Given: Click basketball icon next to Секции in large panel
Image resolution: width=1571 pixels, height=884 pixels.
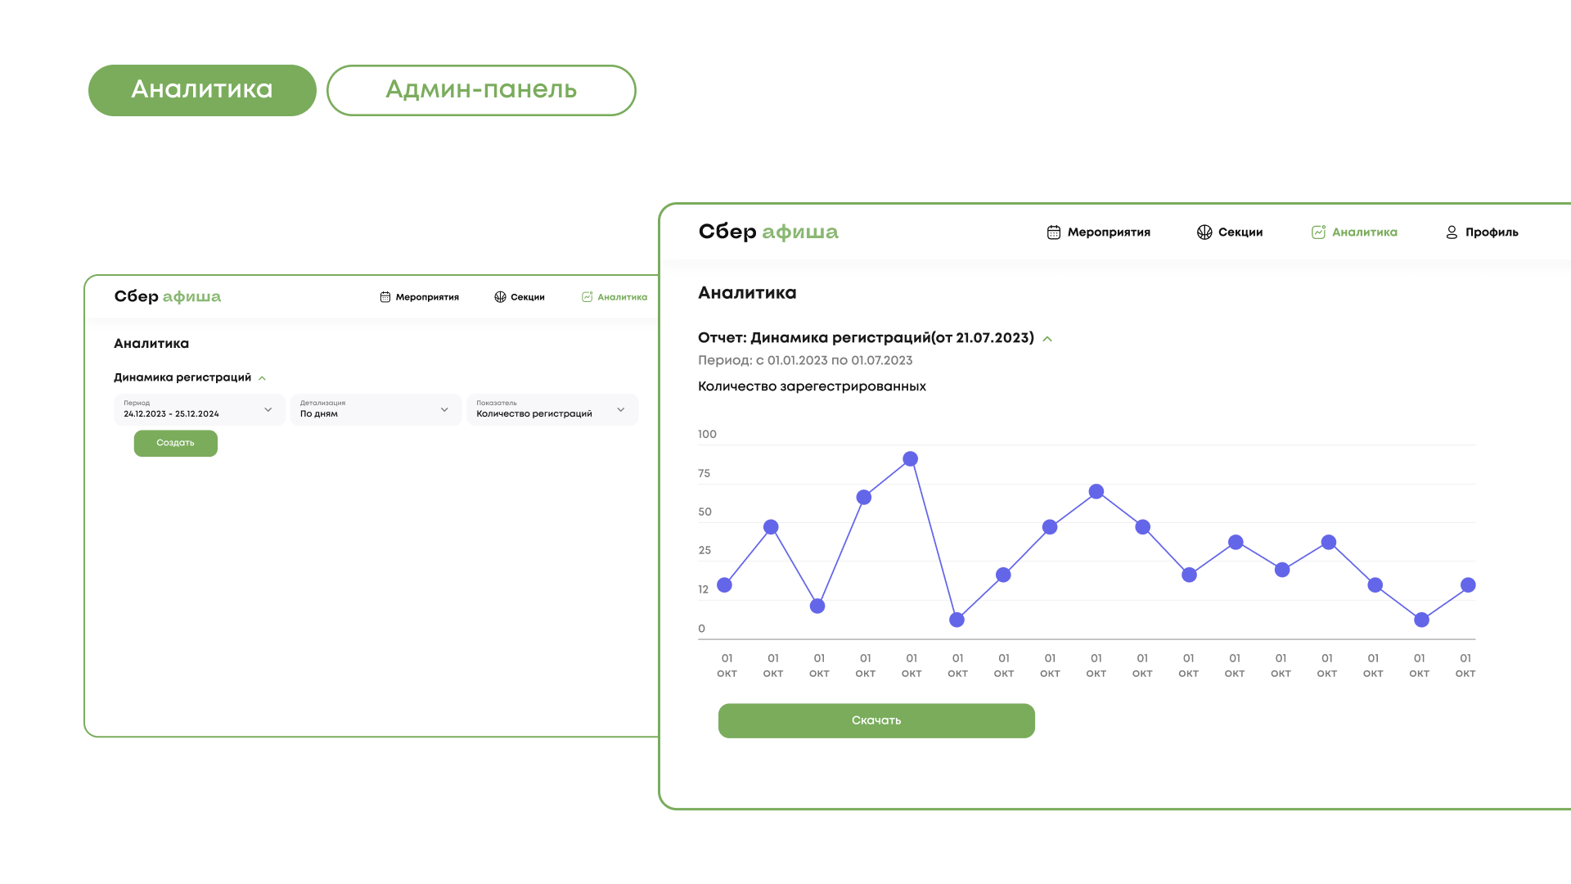Looking at the screenshot, I should (1204, 232).
